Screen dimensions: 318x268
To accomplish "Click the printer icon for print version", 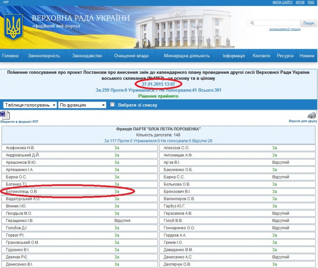I will point(311,114).
